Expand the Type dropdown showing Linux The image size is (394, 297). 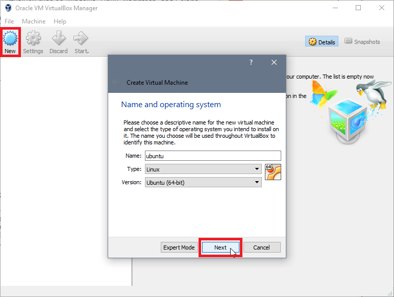(x=203, y=169)
